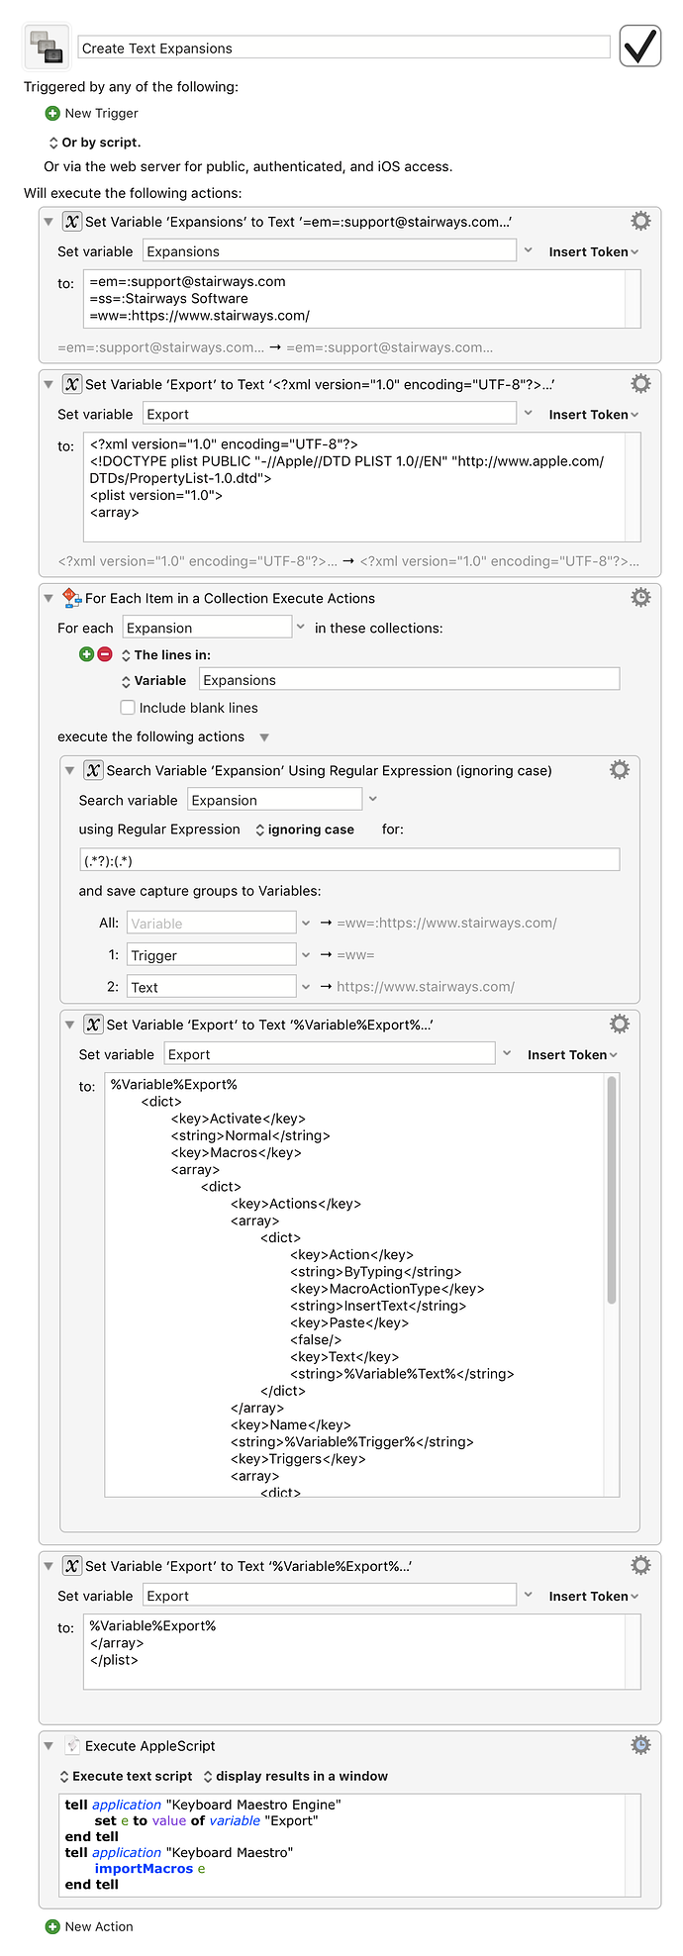Open gear menu of Set Variable 'Expansions' action
Image resolution: width=683 pixels, height=1956 pixels.
point(640,221)
